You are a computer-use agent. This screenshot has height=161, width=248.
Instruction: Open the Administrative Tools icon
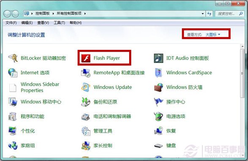point(86,131)
